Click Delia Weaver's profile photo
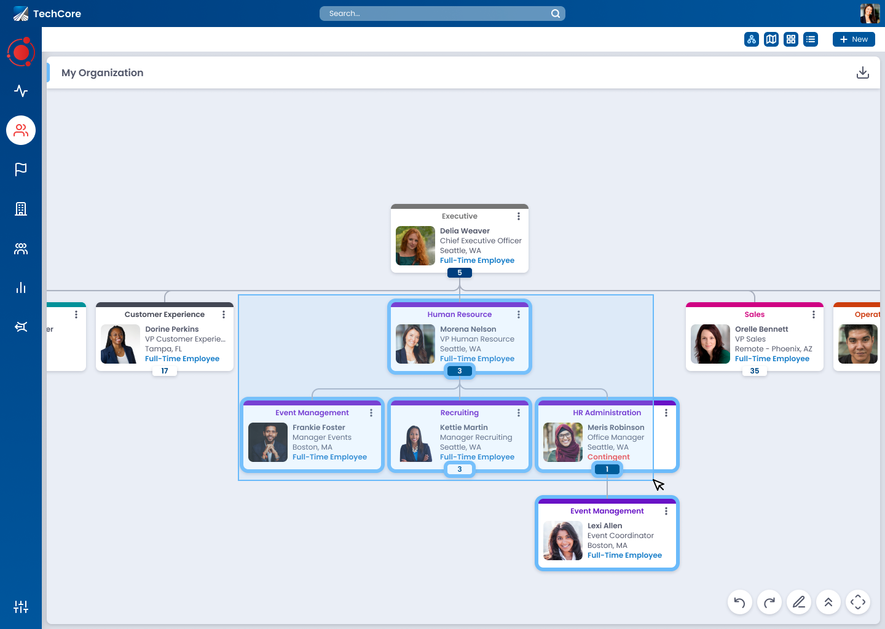The image size is (885, 629). coord(415,246)
